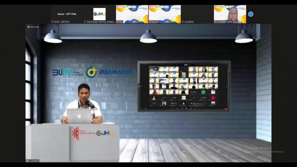Select the JLI_Admin participant tile
The image size is (297, 167).
[x=197, y=14]
